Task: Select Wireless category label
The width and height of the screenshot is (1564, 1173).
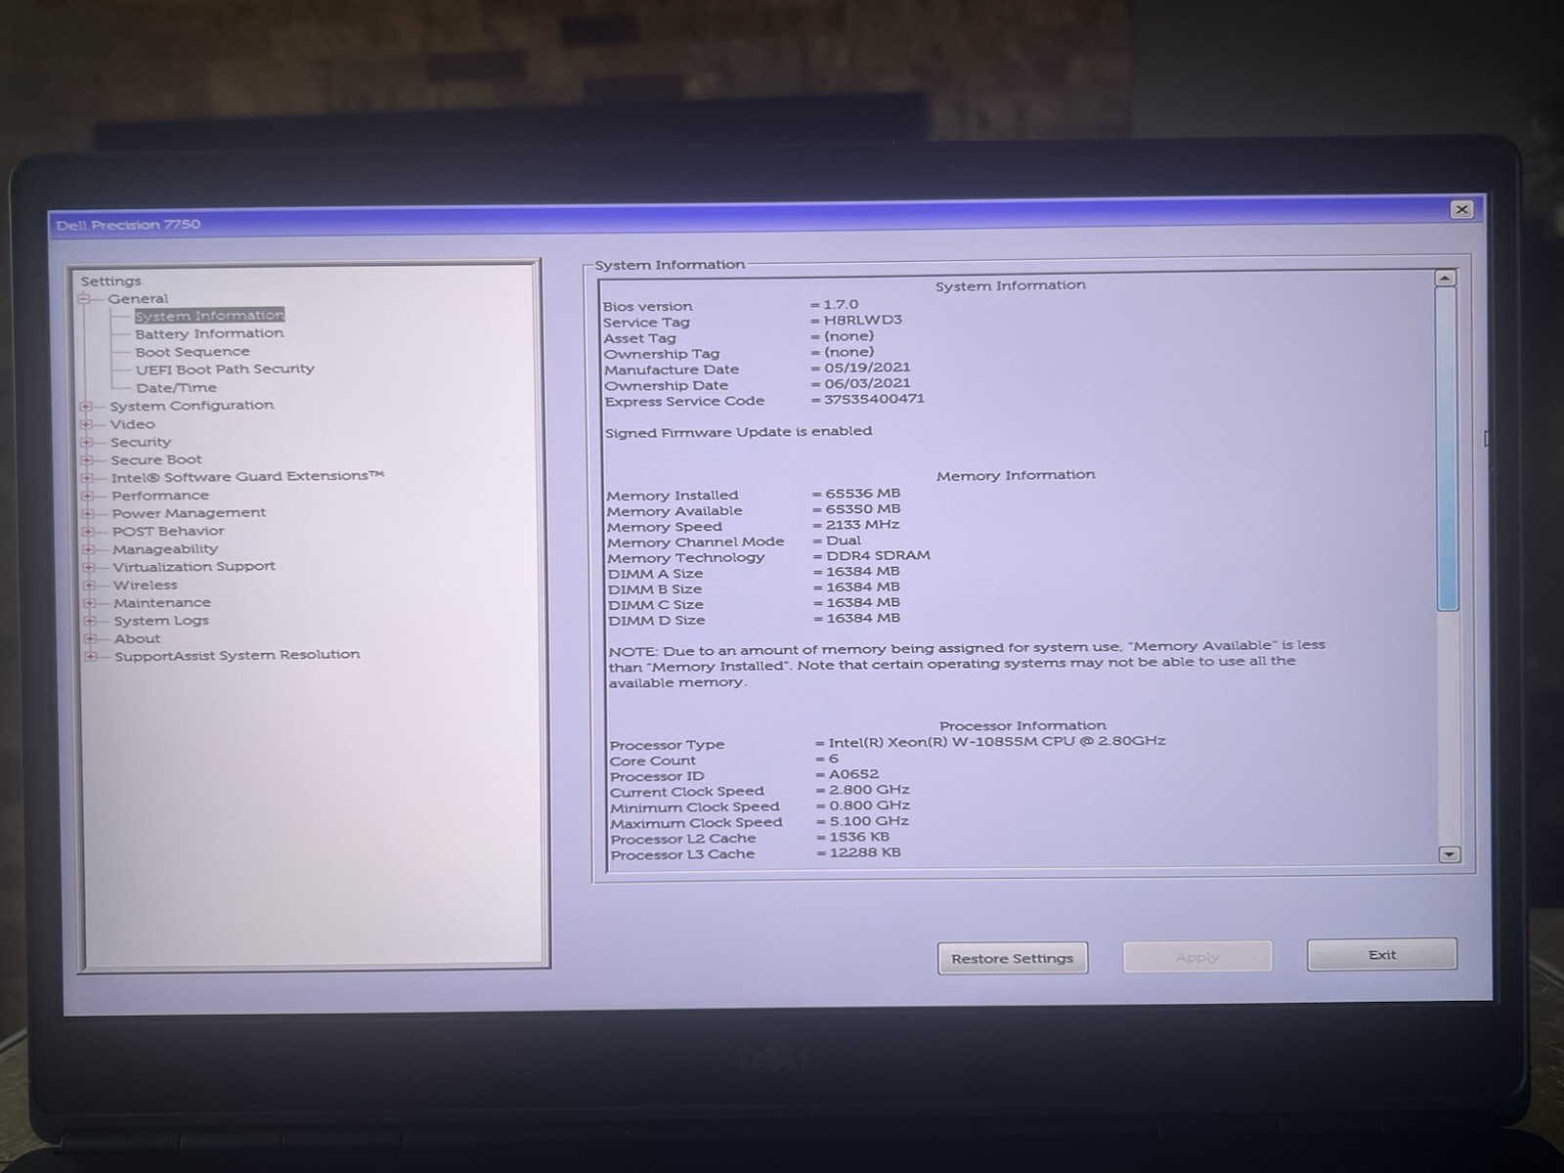Action: coord(146,585)
